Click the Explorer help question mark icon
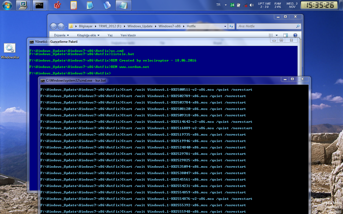Viewport: 343px width, 214px height. [x=295, y=35]
